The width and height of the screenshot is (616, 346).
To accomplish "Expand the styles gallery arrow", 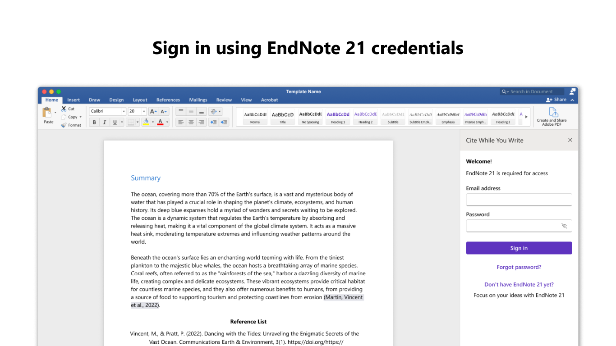I will pyautogui.click(x=526, y=117).
